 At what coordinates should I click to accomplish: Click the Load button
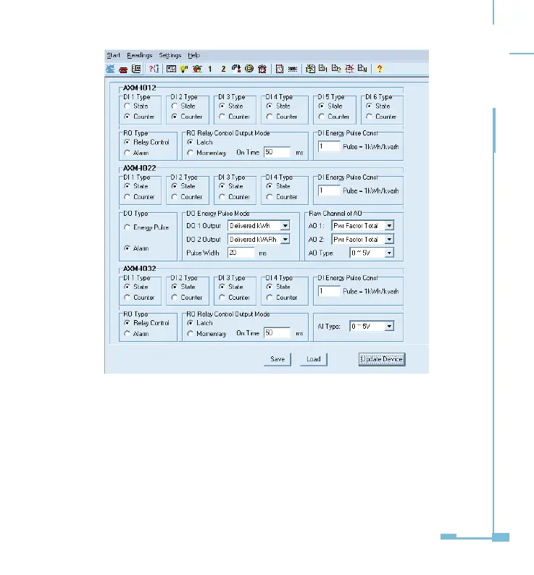pyautogui.click(x=314, y=359)
